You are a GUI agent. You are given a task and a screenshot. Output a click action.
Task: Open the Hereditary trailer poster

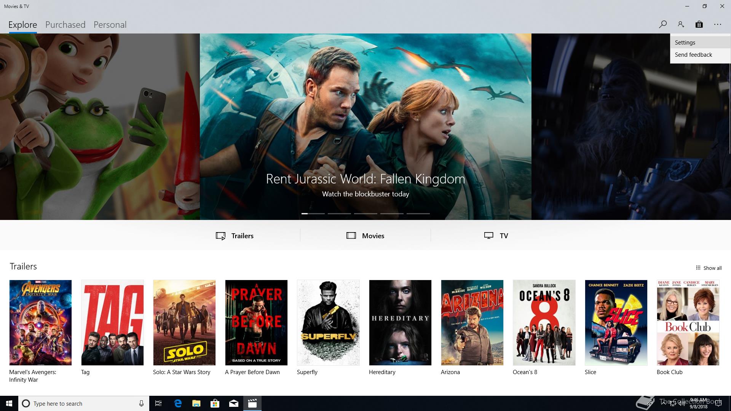(400, 323)
